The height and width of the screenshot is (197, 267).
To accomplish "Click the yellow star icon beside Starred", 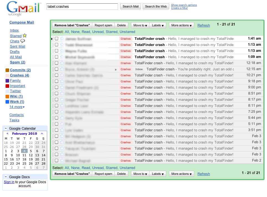I will point(25,36).
